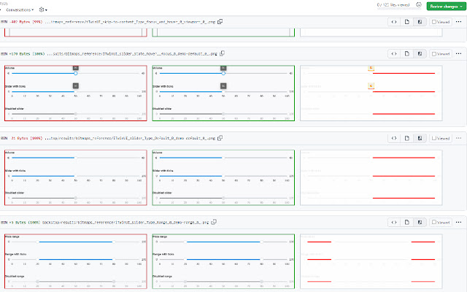467x292 pixels.
Task: Mark slider Type_Range png as Viewed
Action: tap(441, 222)
